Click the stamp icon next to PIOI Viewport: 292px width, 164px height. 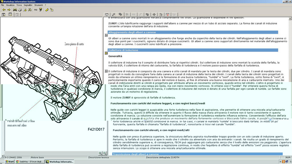[40, 10]
